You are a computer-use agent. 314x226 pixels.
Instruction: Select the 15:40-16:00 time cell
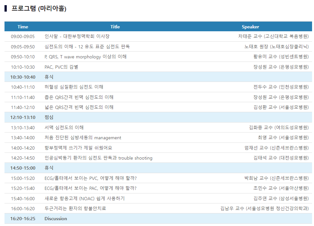[x=23, y=199]
